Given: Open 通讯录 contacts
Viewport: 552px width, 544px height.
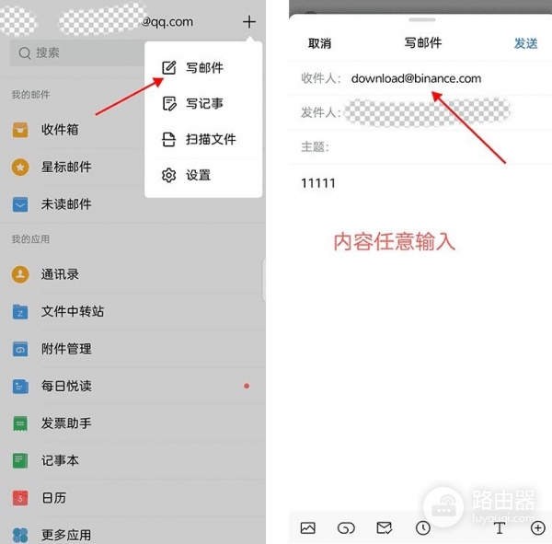Looking at the screenshot, I should pos(60,274).
